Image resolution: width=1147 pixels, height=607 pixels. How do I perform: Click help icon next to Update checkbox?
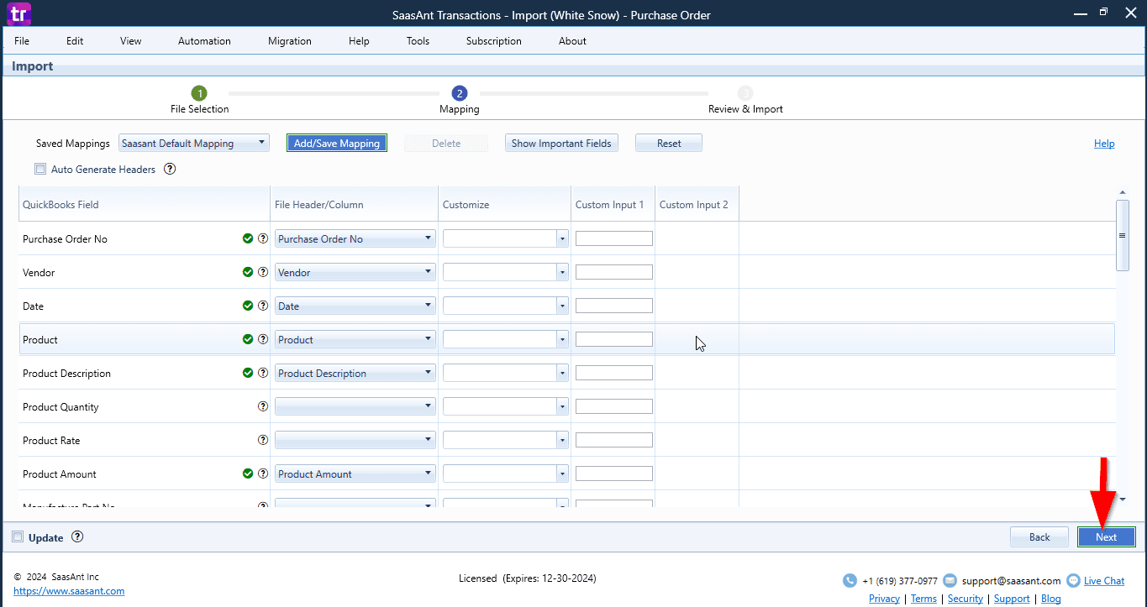pyautogui.click(x=78, y=537)
